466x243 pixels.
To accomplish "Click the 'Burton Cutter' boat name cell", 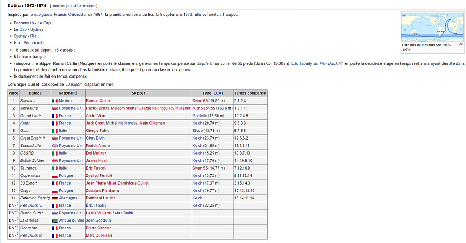I will pos(35,213).
